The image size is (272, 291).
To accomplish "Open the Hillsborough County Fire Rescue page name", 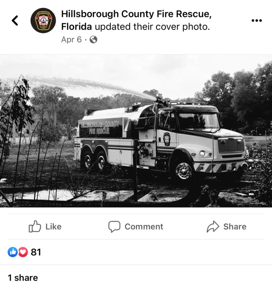I will tap(136, 14).
